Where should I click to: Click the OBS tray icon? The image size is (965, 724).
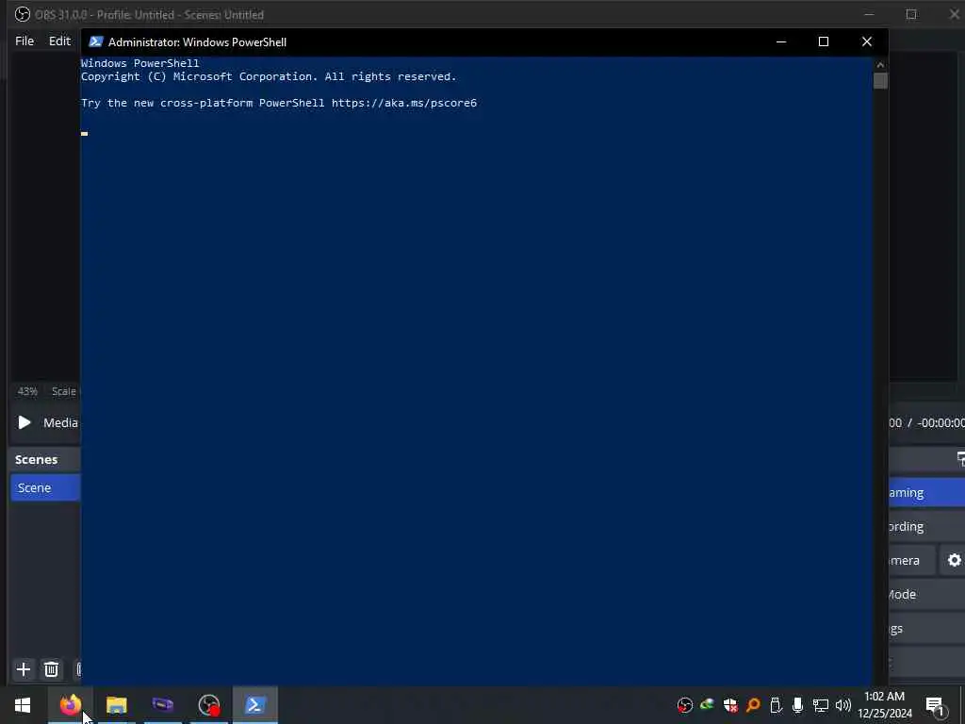(x=684, y=705)
